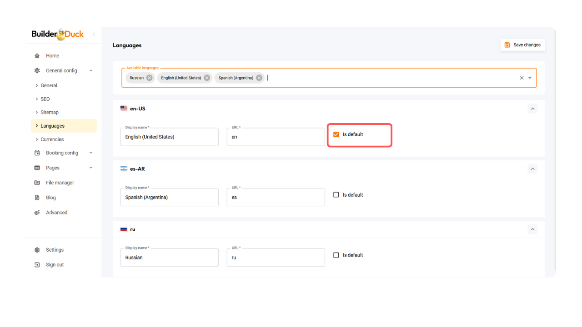The image size is (582, 327).
Task: Remove the Russian language chip
Action: 149,78
